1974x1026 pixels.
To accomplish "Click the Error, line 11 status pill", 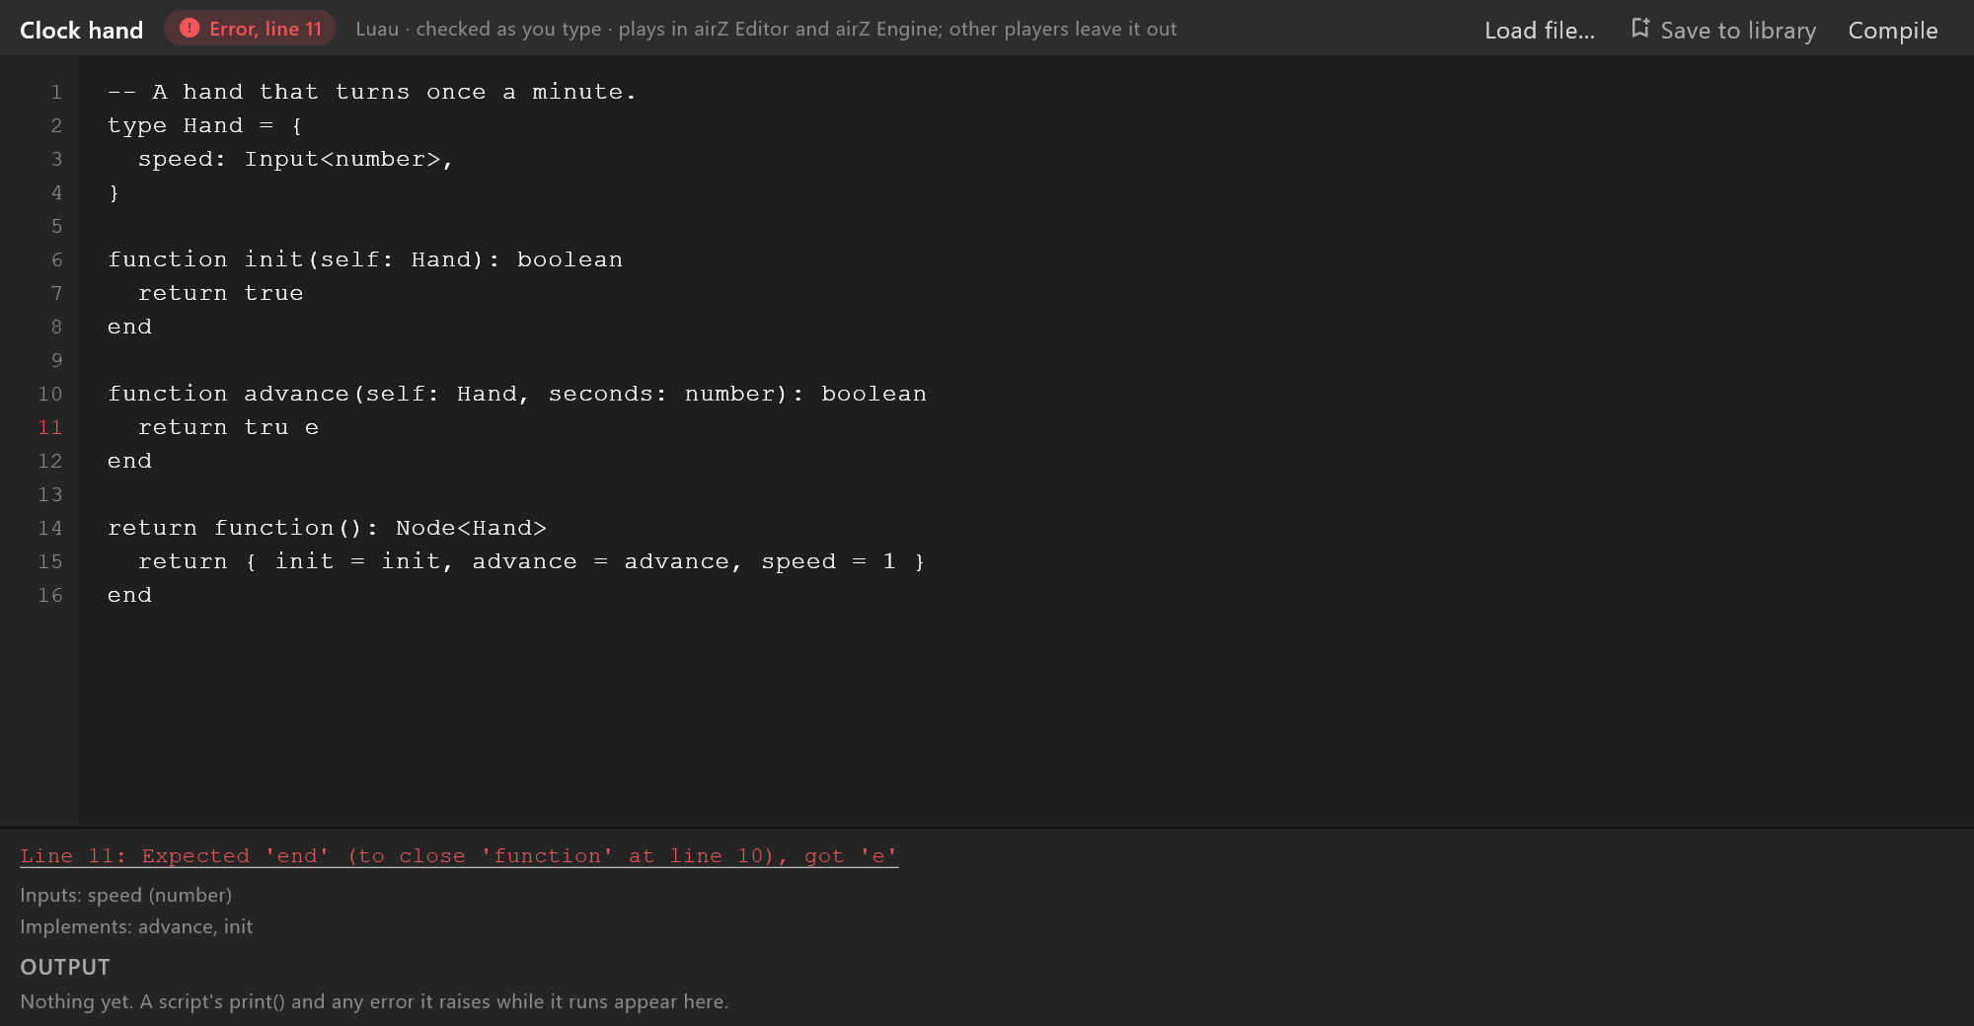I will pyautogui.click(x=250, y=29).
